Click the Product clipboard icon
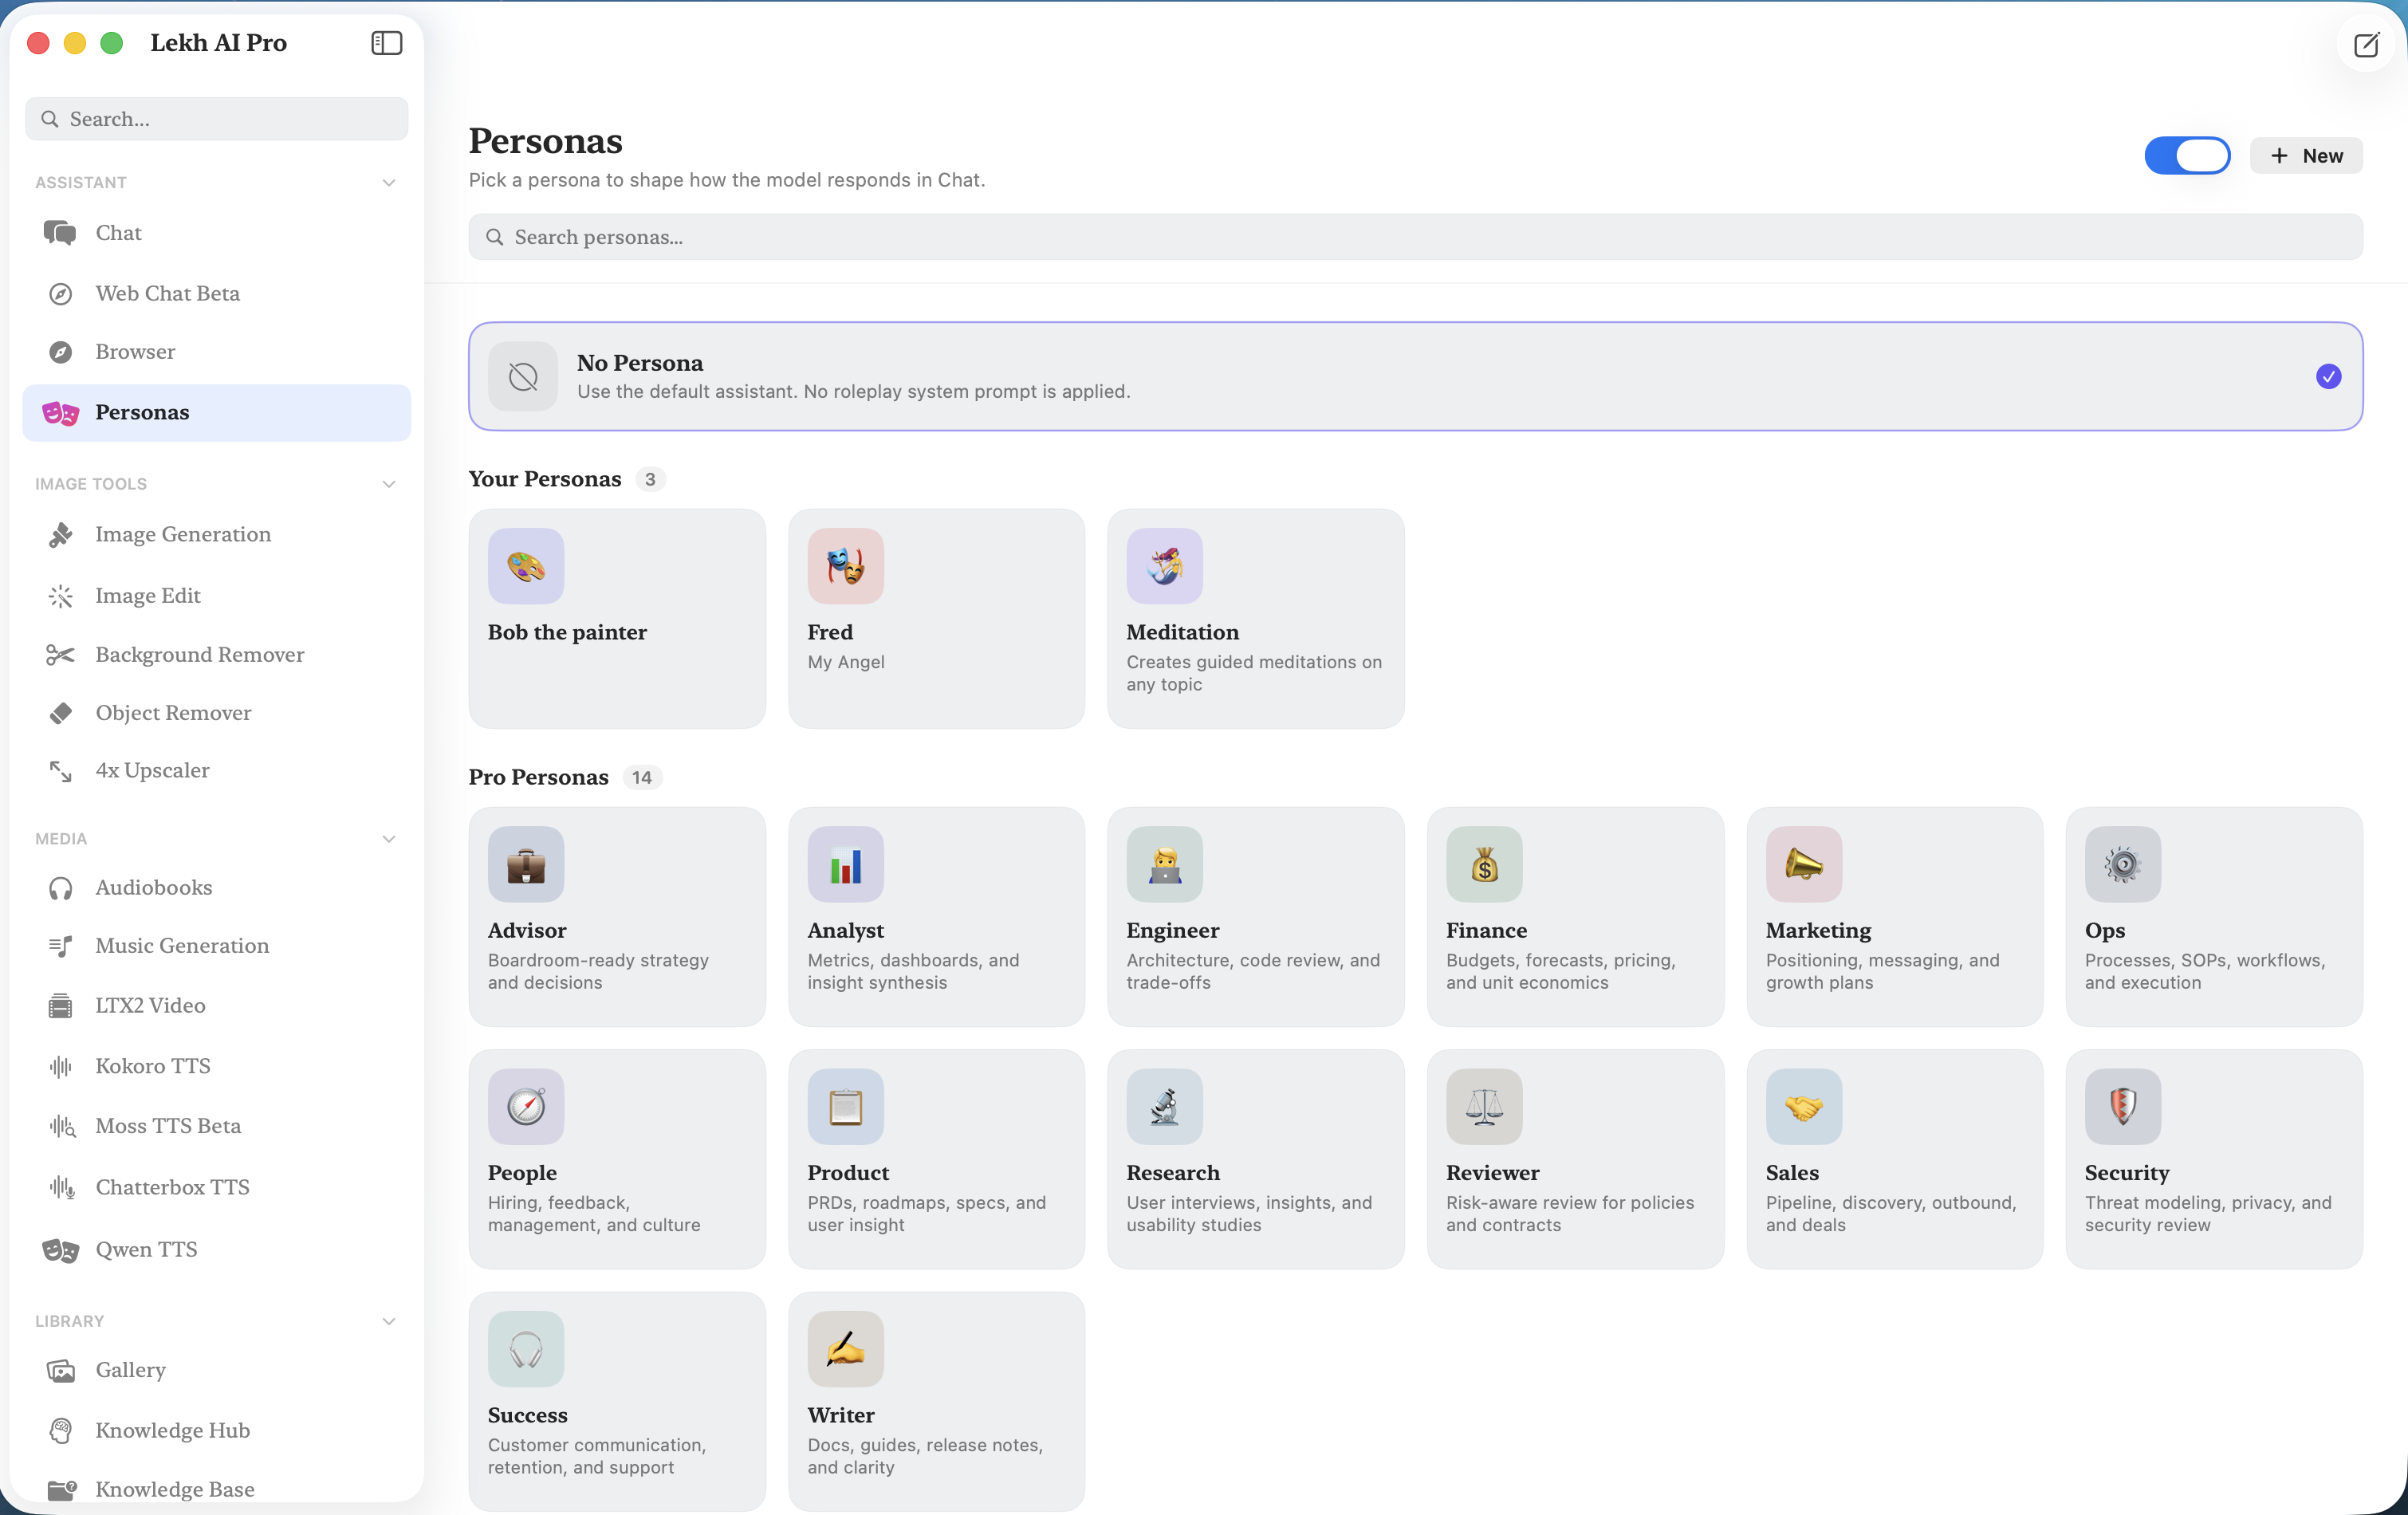The height and width of the screenshot is (1515, 2408). pos(845,1107)
